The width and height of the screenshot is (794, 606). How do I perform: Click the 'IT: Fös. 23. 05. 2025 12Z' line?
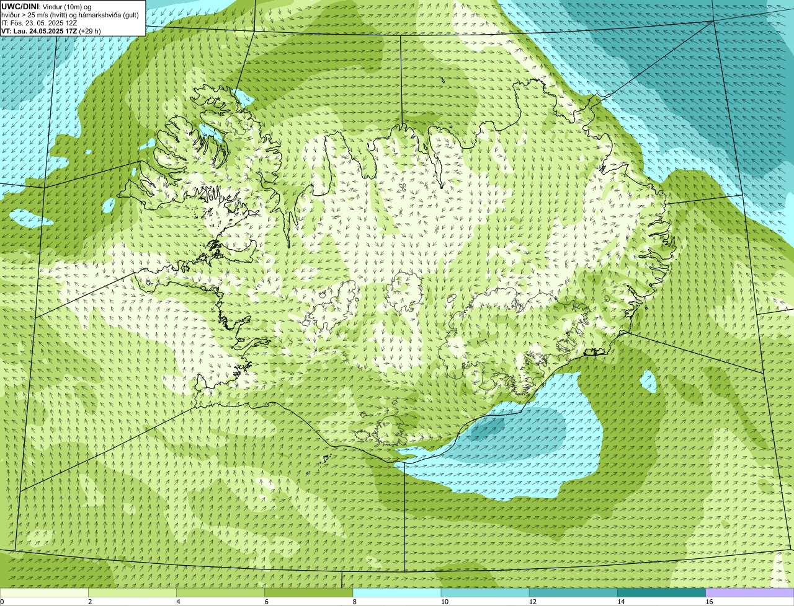click(39, 22)
